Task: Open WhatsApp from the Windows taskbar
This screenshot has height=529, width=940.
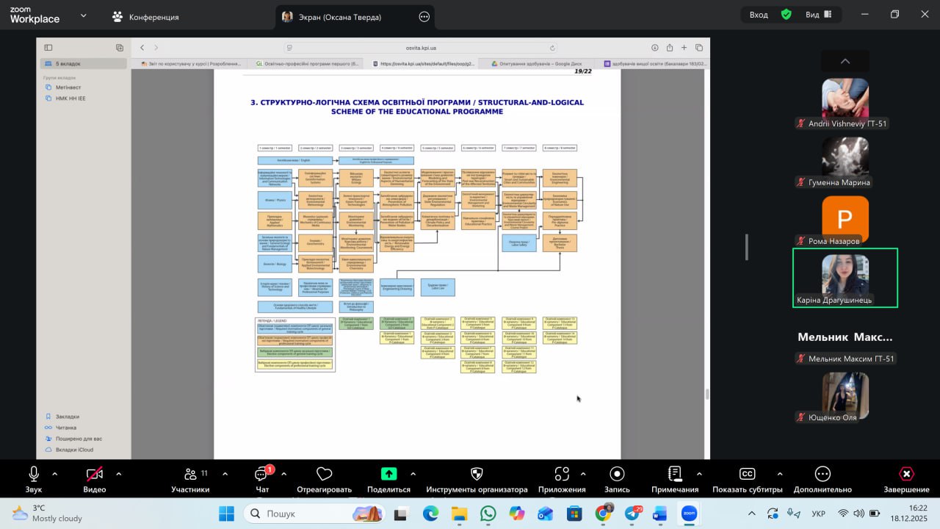Action: 488,514
